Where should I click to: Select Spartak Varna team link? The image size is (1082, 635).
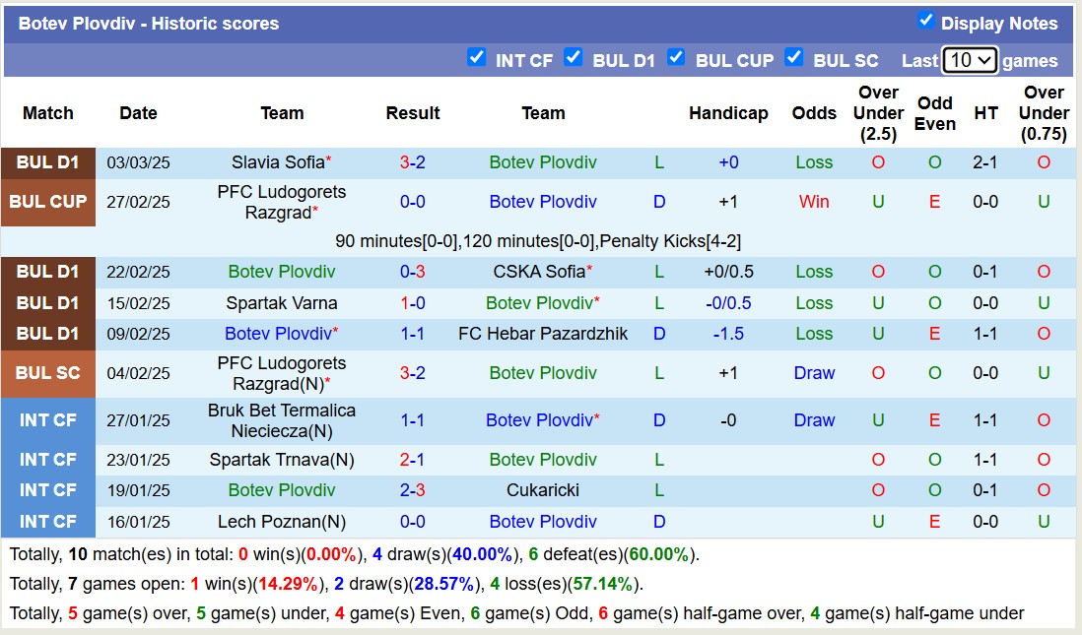click(282, 303)
